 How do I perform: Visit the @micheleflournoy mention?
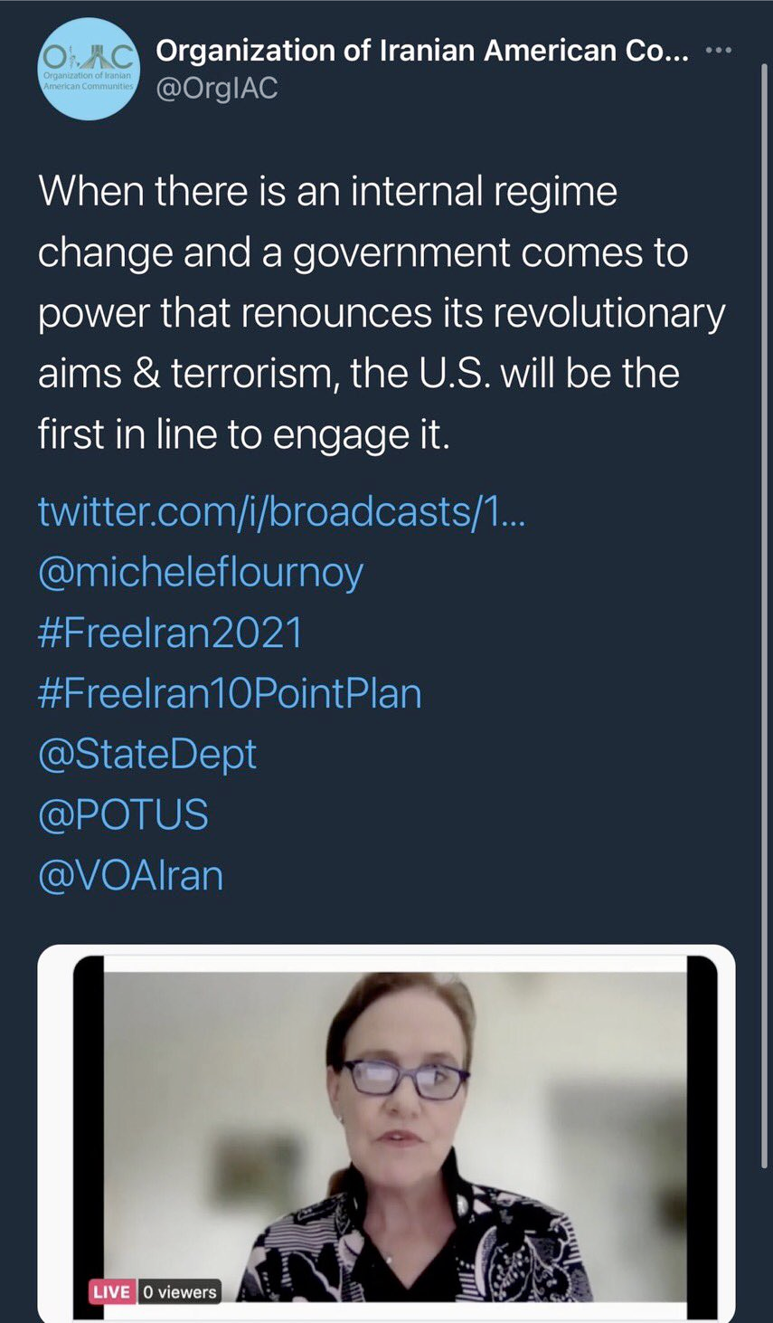click(201, 573)
